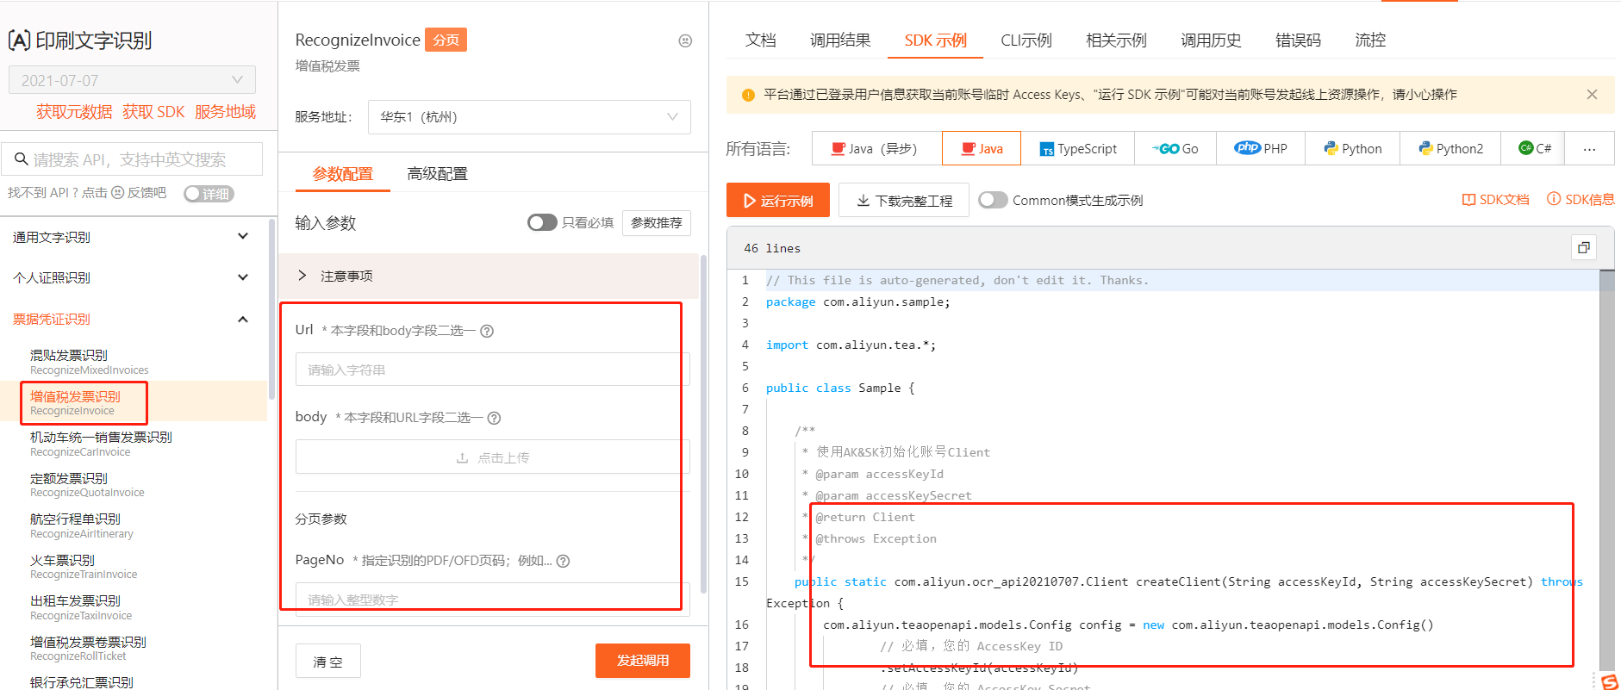The width and height of the screenshot is (1621, 690).
Task: Open SDK文档 documentation link
Action: [x=1495, y=200]
